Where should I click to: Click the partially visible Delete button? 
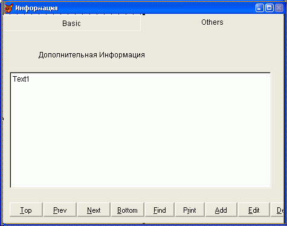point(277,210)
